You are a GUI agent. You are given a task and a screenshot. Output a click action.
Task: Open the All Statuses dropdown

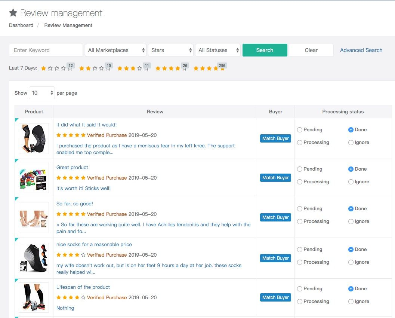[x=218, y=50]
